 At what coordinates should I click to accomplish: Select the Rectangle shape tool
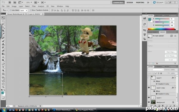click(3, 74)
